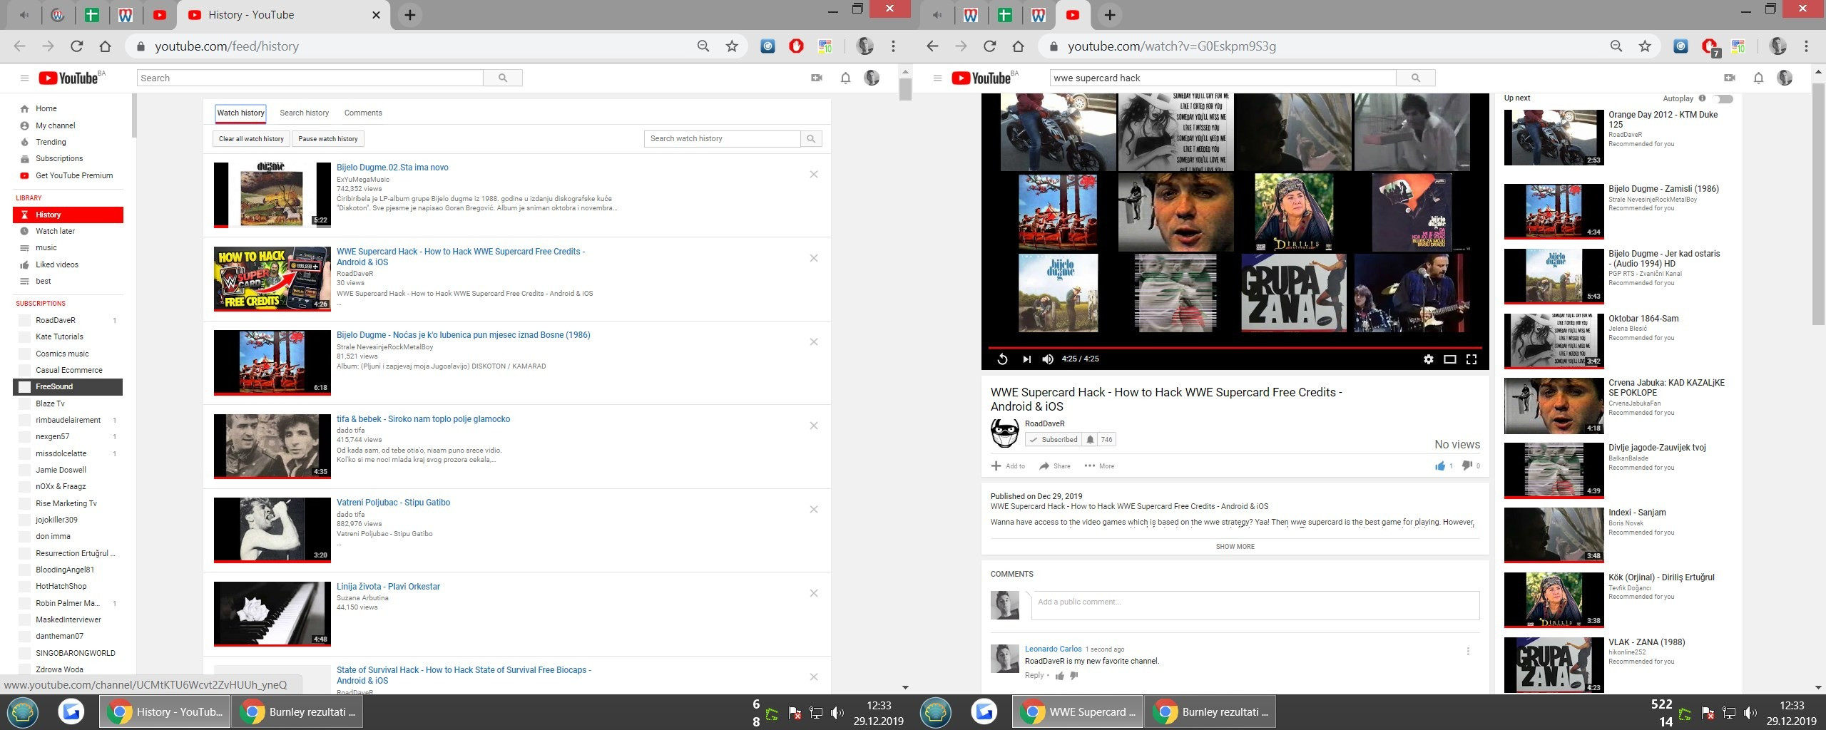Open Watch later in the sidebar
Screen dimensions: 1826x730
[55, 232]
